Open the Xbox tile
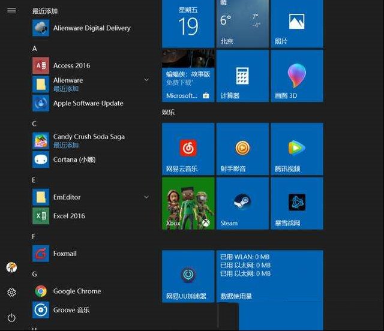Viewport: 384px width, 331px height. click(188, 203)
